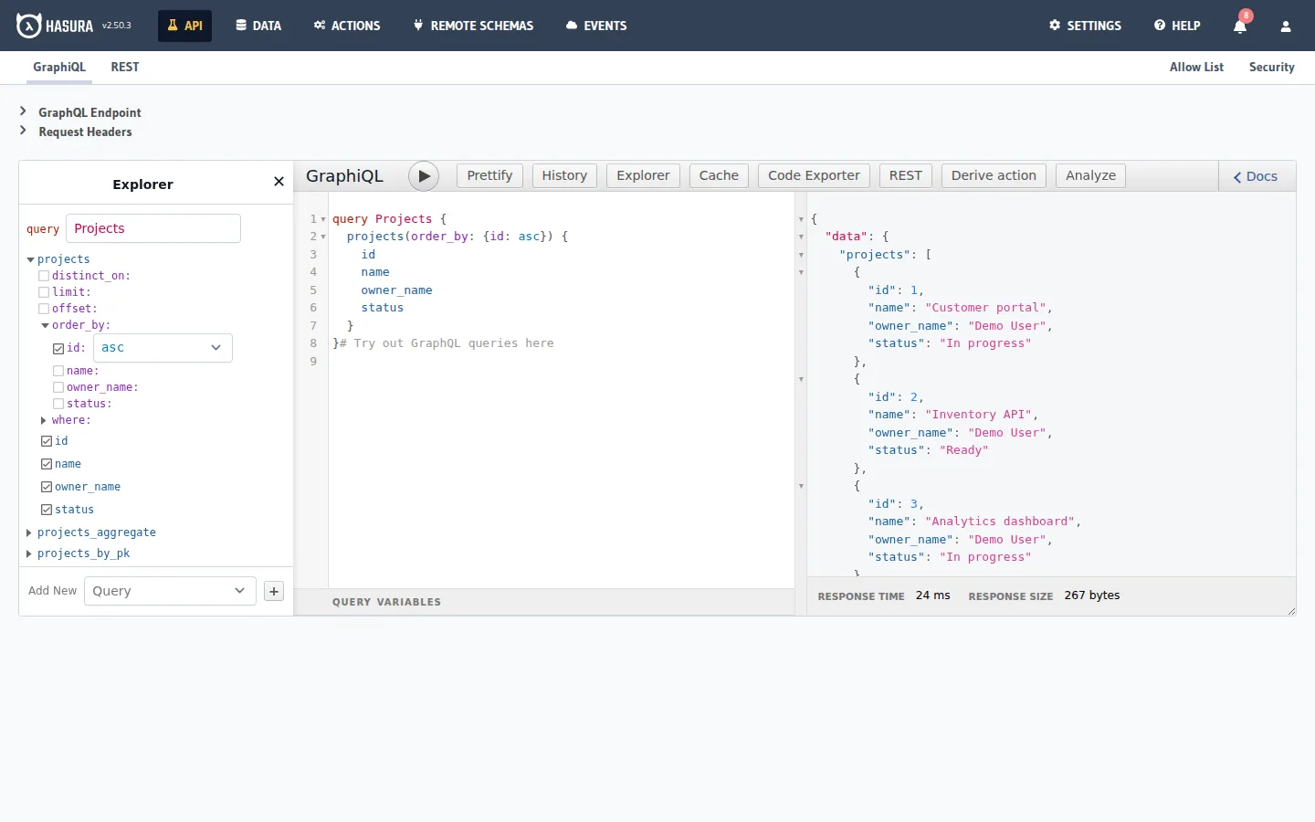This screenshot has height=822, width=1315.
Task: Fold line 2 projects block in the editor
Action: [x=323, y=237]
